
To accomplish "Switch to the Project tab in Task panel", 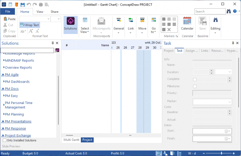I will click(x=168, y=51).
